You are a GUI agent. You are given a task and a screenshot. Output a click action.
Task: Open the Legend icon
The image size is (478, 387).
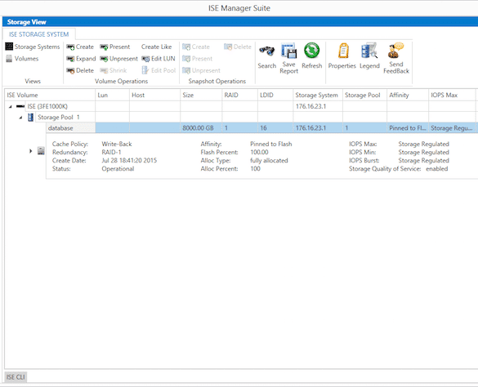(369, 51)
